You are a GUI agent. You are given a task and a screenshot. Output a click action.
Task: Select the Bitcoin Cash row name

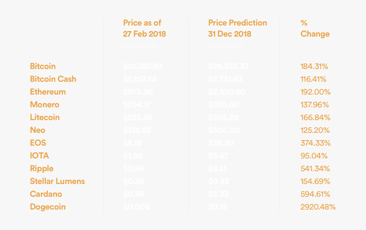53,79
